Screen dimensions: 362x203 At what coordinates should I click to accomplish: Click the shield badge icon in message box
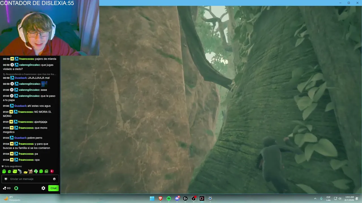6,179
